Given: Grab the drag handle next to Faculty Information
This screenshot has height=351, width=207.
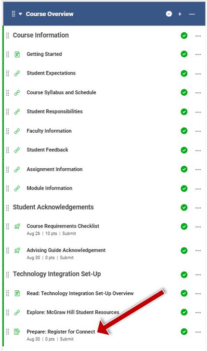Looking at the screenshot, I should click(7, 131).
